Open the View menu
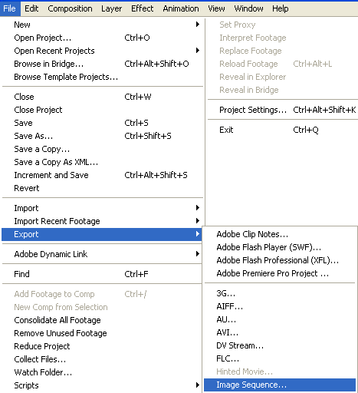 (216, 8)
